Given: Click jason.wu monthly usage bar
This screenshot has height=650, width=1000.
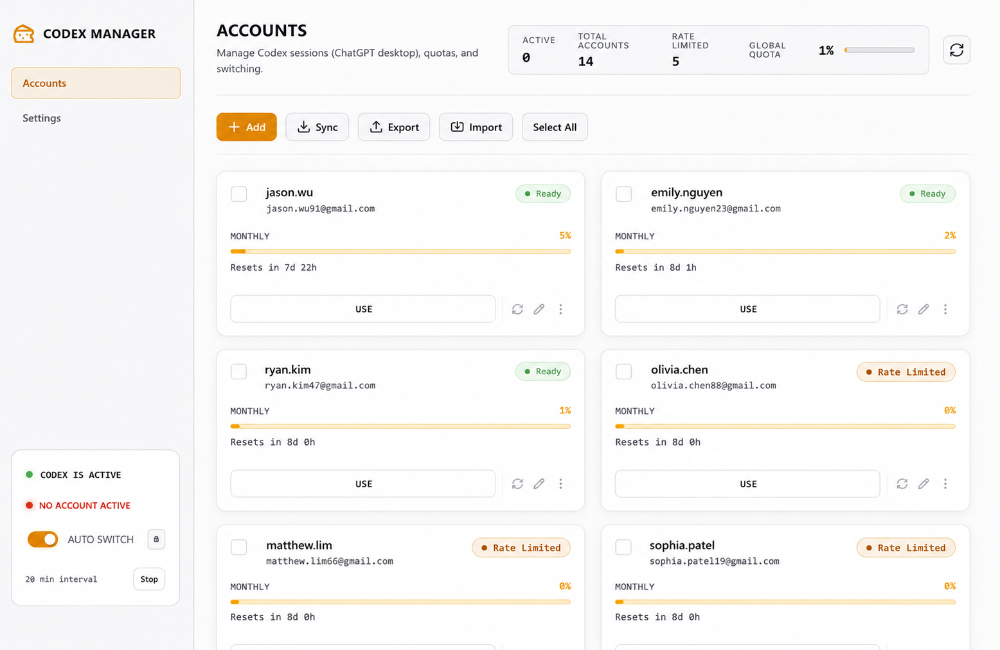Looking at the screenshot, I should coord(400,251).
